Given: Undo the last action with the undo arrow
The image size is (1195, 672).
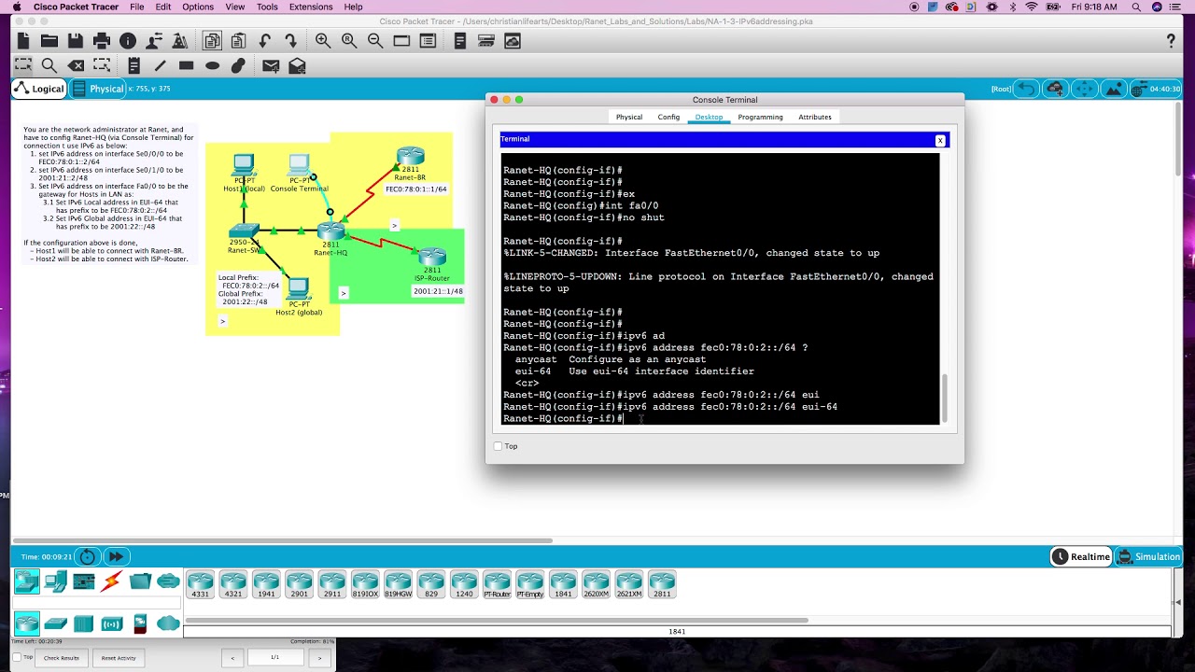Looking at the screenshot, I should pos(265,41).
